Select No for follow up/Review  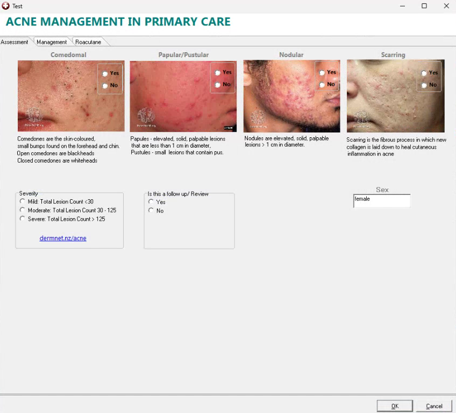point(151,211)
